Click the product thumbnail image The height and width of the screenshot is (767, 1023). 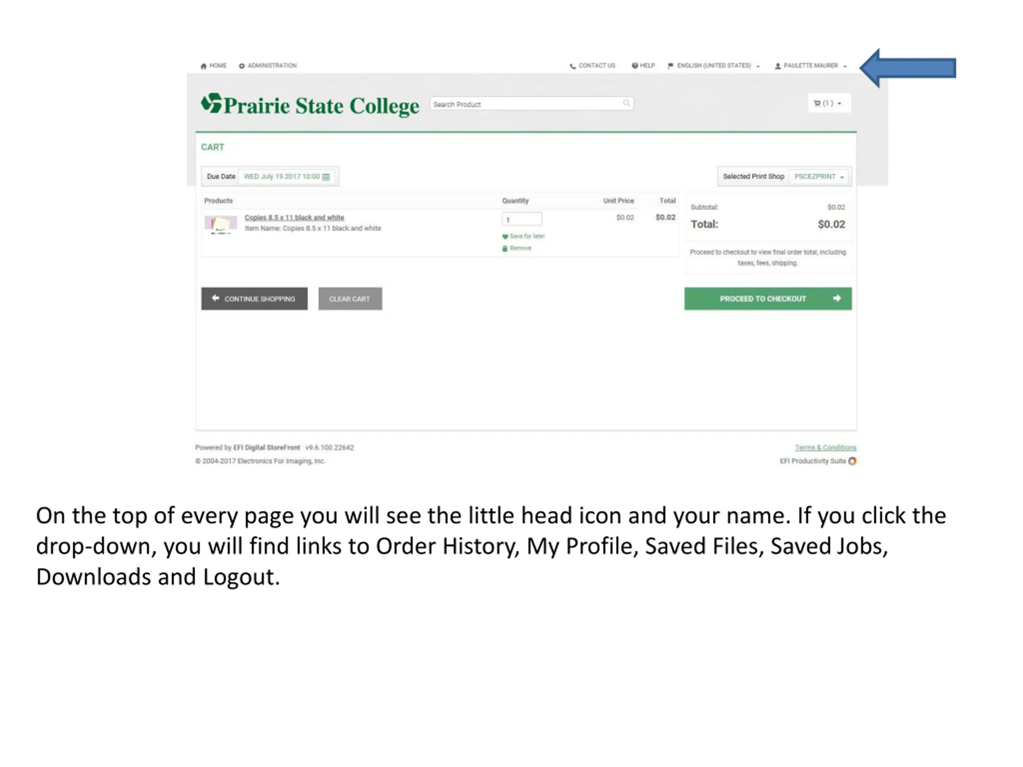click(221, 225)
